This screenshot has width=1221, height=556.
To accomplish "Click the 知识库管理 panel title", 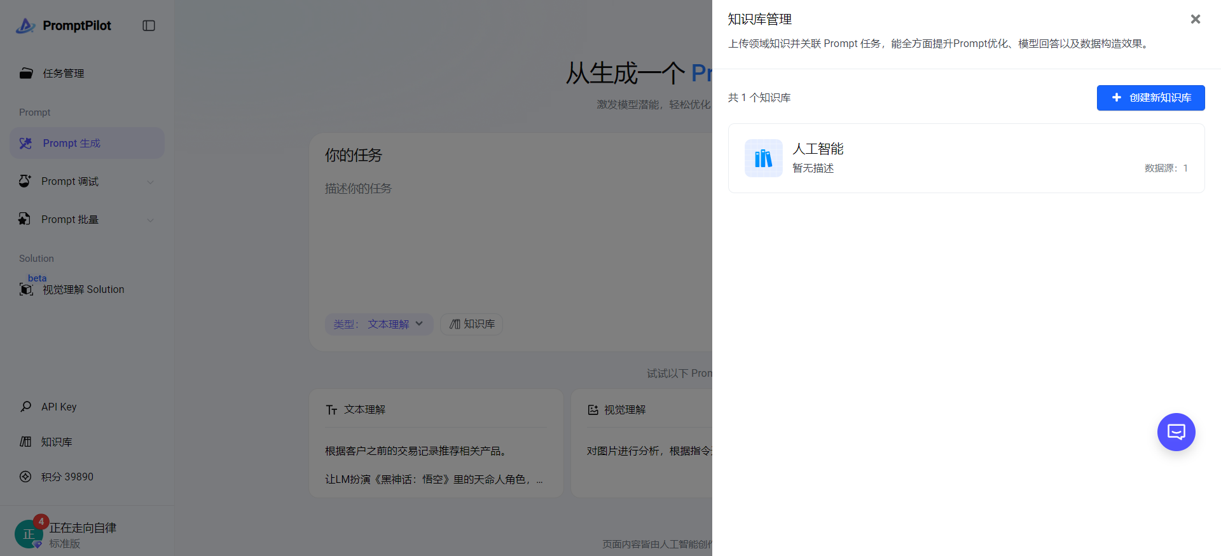I will point(760,19).
